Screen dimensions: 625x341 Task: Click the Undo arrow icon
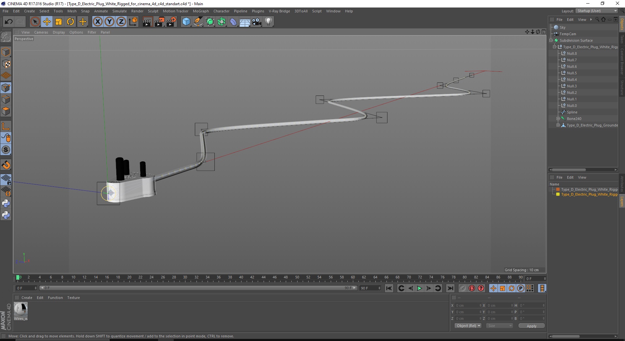pyautogui.click(x=8, y=22)
